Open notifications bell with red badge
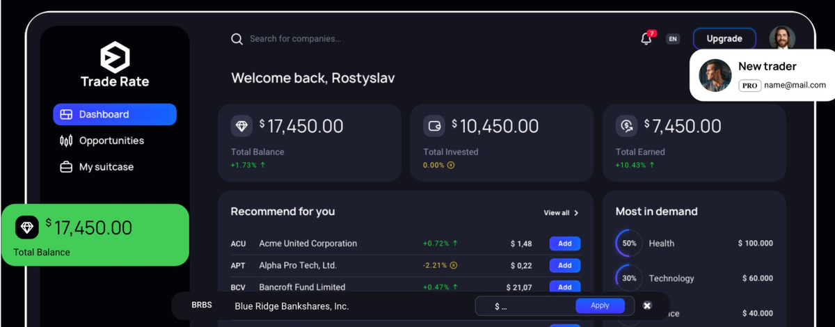The image size is (835, 327). 646,38
